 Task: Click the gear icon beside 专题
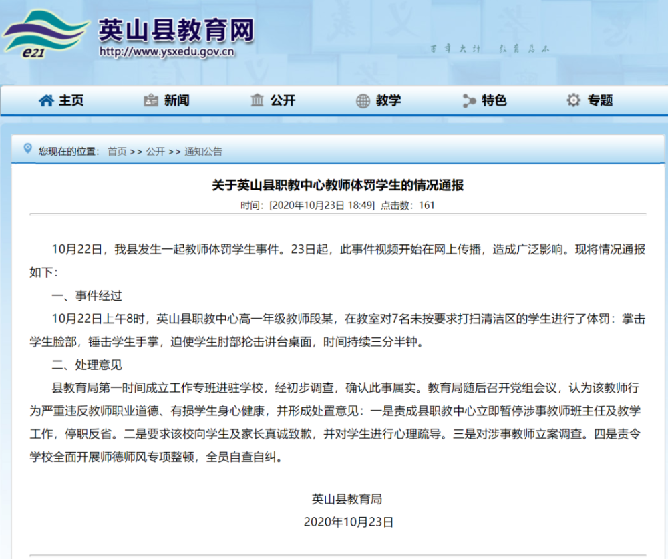pyautogui.click(x=573, y=101)
